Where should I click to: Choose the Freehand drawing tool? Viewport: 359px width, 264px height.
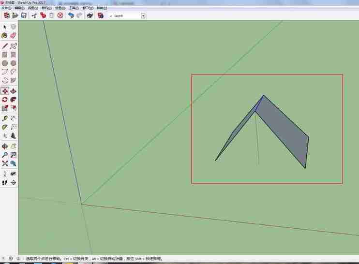[13, 46]
